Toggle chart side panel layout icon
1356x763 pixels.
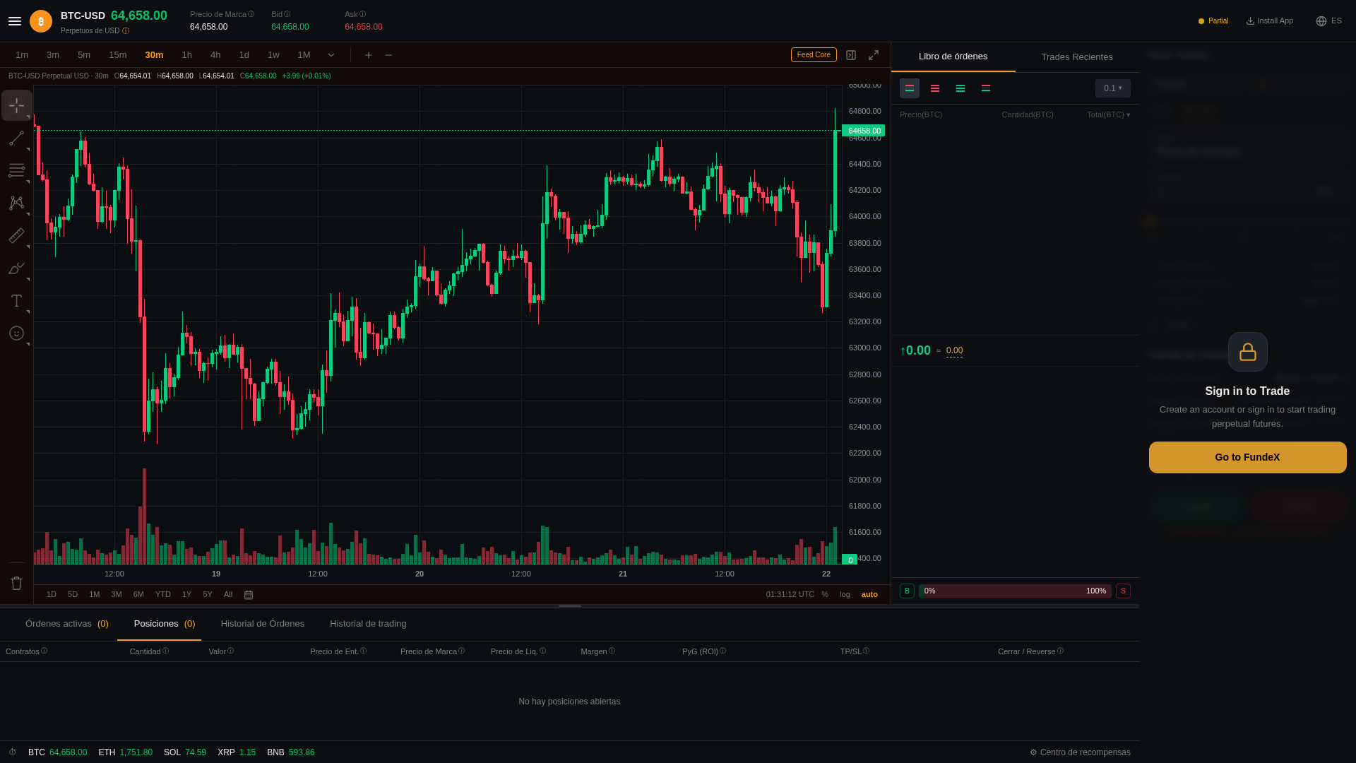click(851, 55)
